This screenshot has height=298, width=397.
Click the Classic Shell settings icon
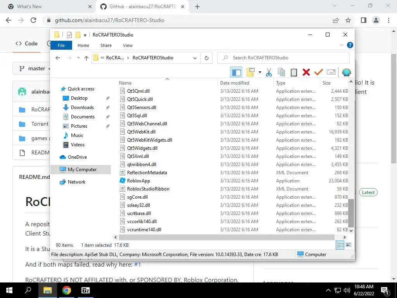346,73
